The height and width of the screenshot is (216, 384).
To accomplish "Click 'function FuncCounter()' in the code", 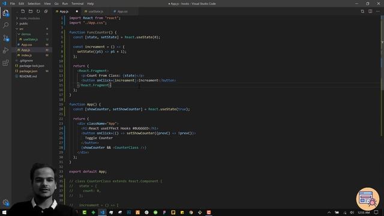I will click(x=91, y=32).
